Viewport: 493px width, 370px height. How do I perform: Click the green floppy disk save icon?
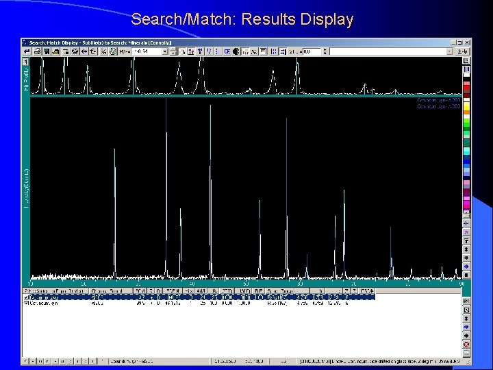[x=47, y=51]
